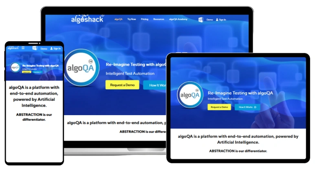315x169 pixels.
Task: Click algoshack logo on the laptop screen
Action: click(x=87, y=19)
